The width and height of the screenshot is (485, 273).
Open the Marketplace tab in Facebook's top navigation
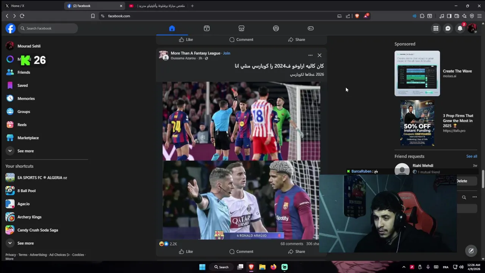241,28
